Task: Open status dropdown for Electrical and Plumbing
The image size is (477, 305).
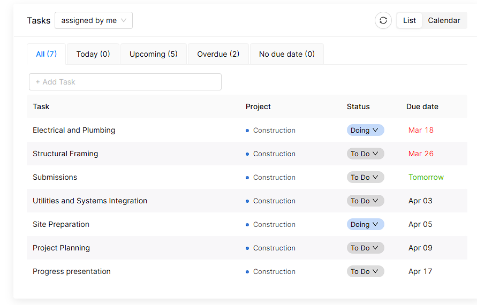Action: coord(365,130)
